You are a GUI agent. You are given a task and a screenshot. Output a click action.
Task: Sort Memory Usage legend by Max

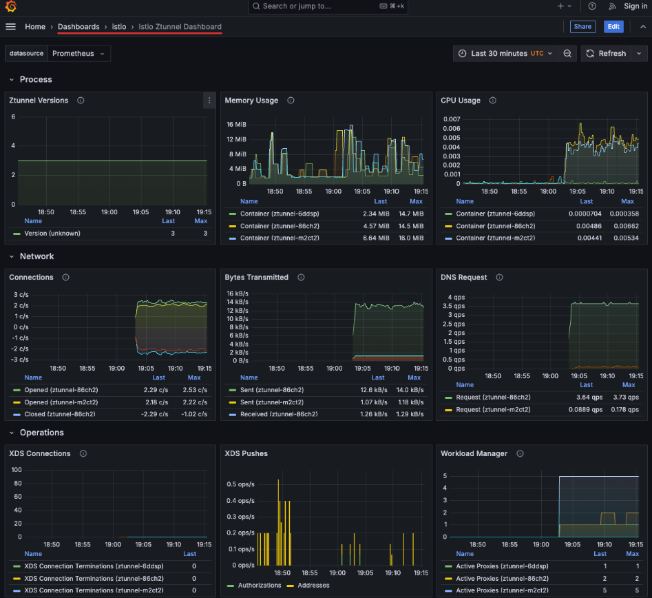pyautogui.click(x=416, y=201)
